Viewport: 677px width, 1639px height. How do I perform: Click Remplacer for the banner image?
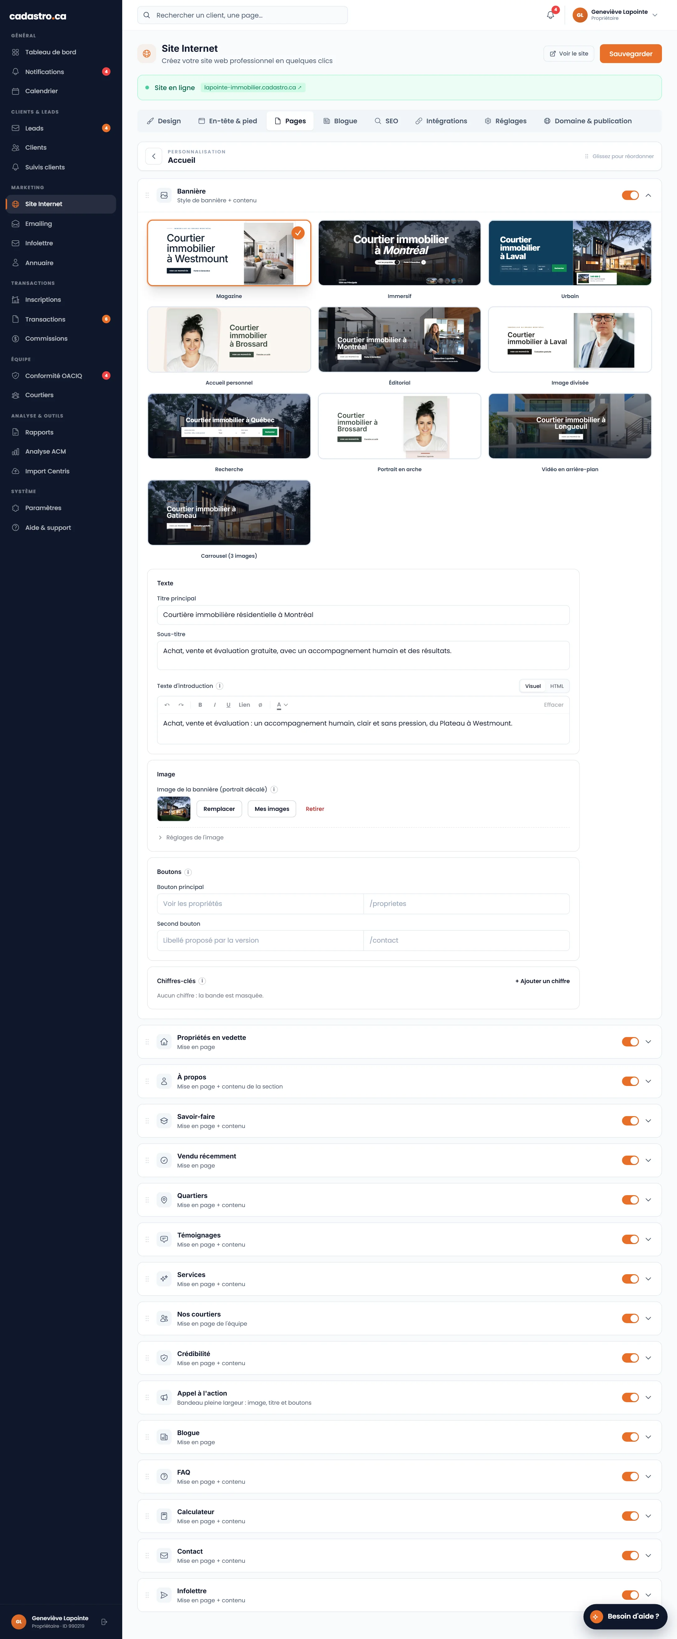(x=219, y=809)
